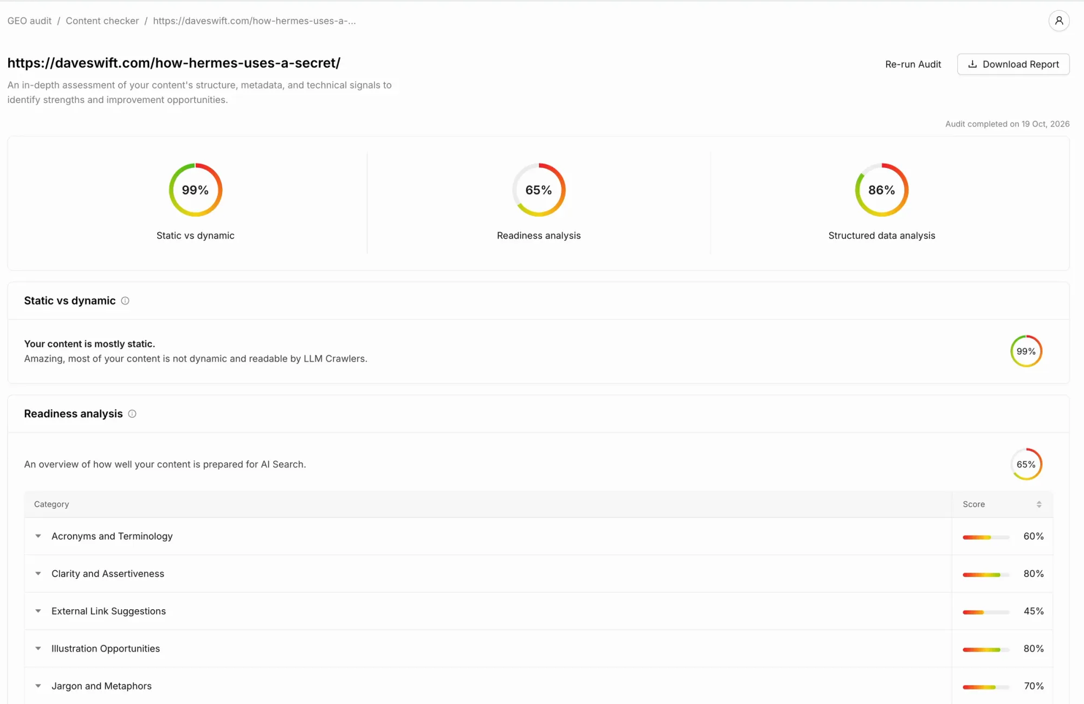The image size is (1084, 704).
Task: Click Re-run Audit
Action: (x=913, y=64)
